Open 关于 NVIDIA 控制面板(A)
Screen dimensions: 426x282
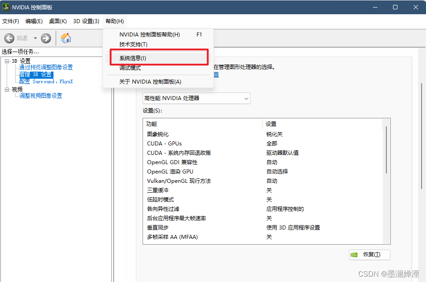(159, 81)
